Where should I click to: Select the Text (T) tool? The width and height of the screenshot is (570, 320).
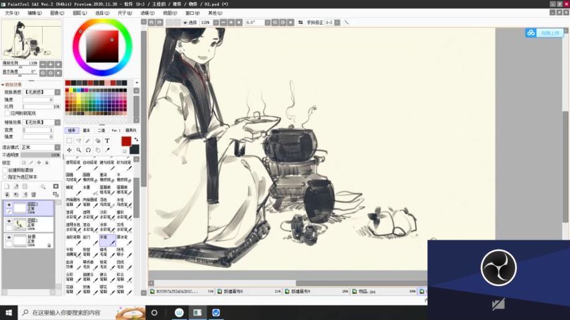tap(107, 141)
